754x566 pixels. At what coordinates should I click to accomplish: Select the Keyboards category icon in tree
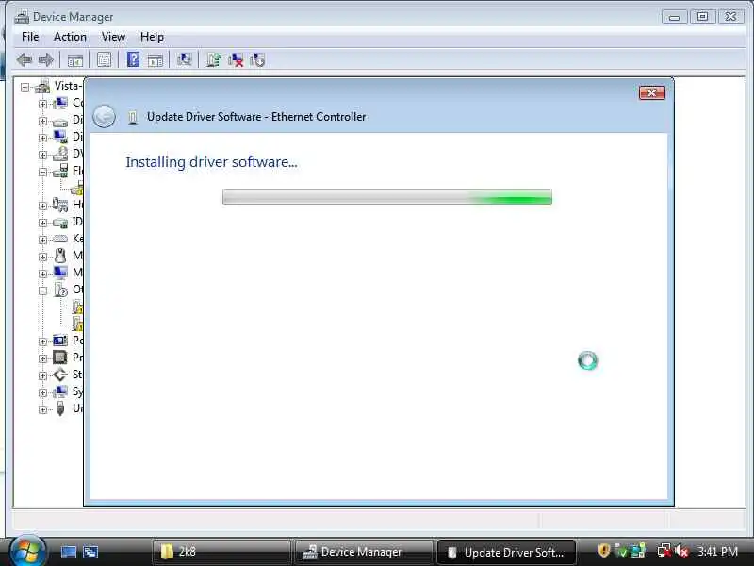click(60, 239)
